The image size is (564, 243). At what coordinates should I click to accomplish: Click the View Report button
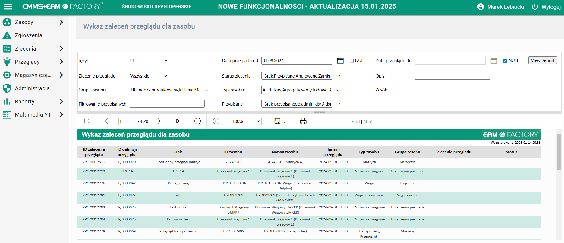[543, 60]
